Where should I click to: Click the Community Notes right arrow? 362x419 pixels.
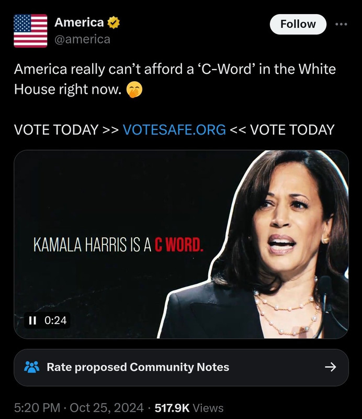tap(331, 367)
